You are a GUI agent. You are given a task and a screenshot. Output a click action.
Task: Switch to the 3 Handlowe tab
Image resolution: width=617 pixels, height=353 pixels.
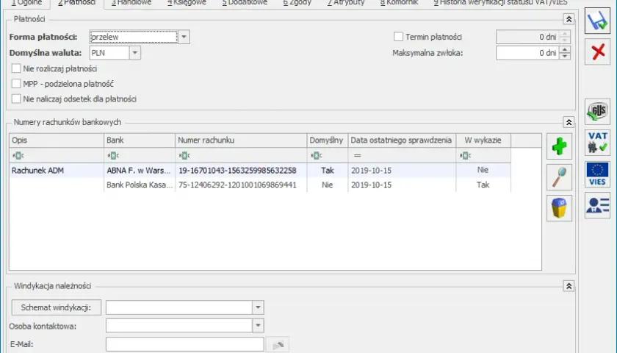click(x=131, y=3)
